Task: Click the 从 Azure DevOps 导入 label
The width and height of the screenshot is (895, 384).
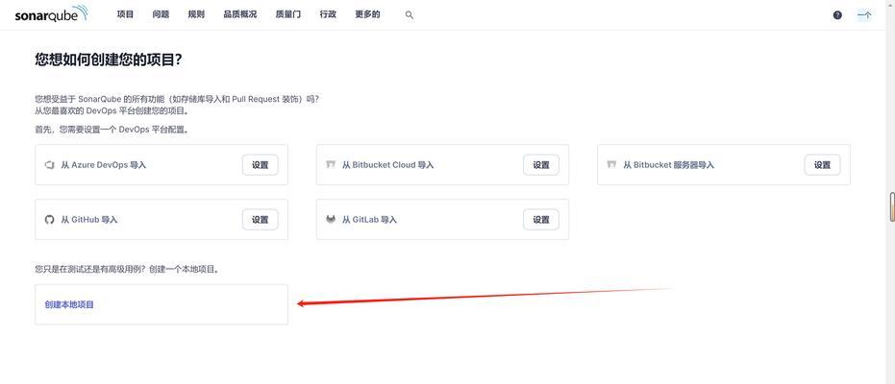Action: [x=104, y=165]
